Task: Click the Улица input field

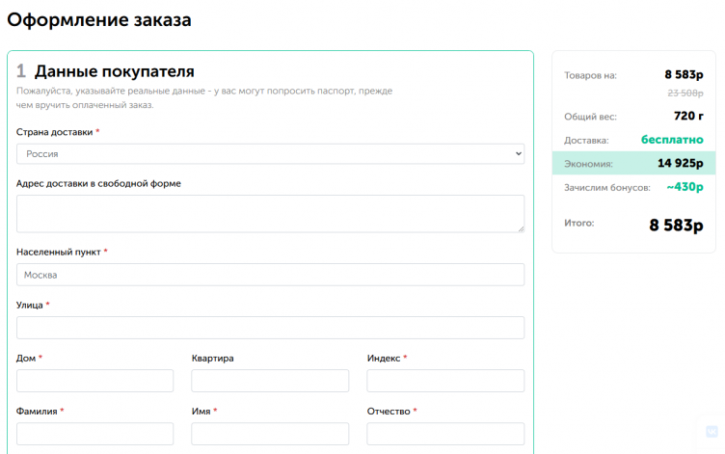Action: [x=271, y=328]
